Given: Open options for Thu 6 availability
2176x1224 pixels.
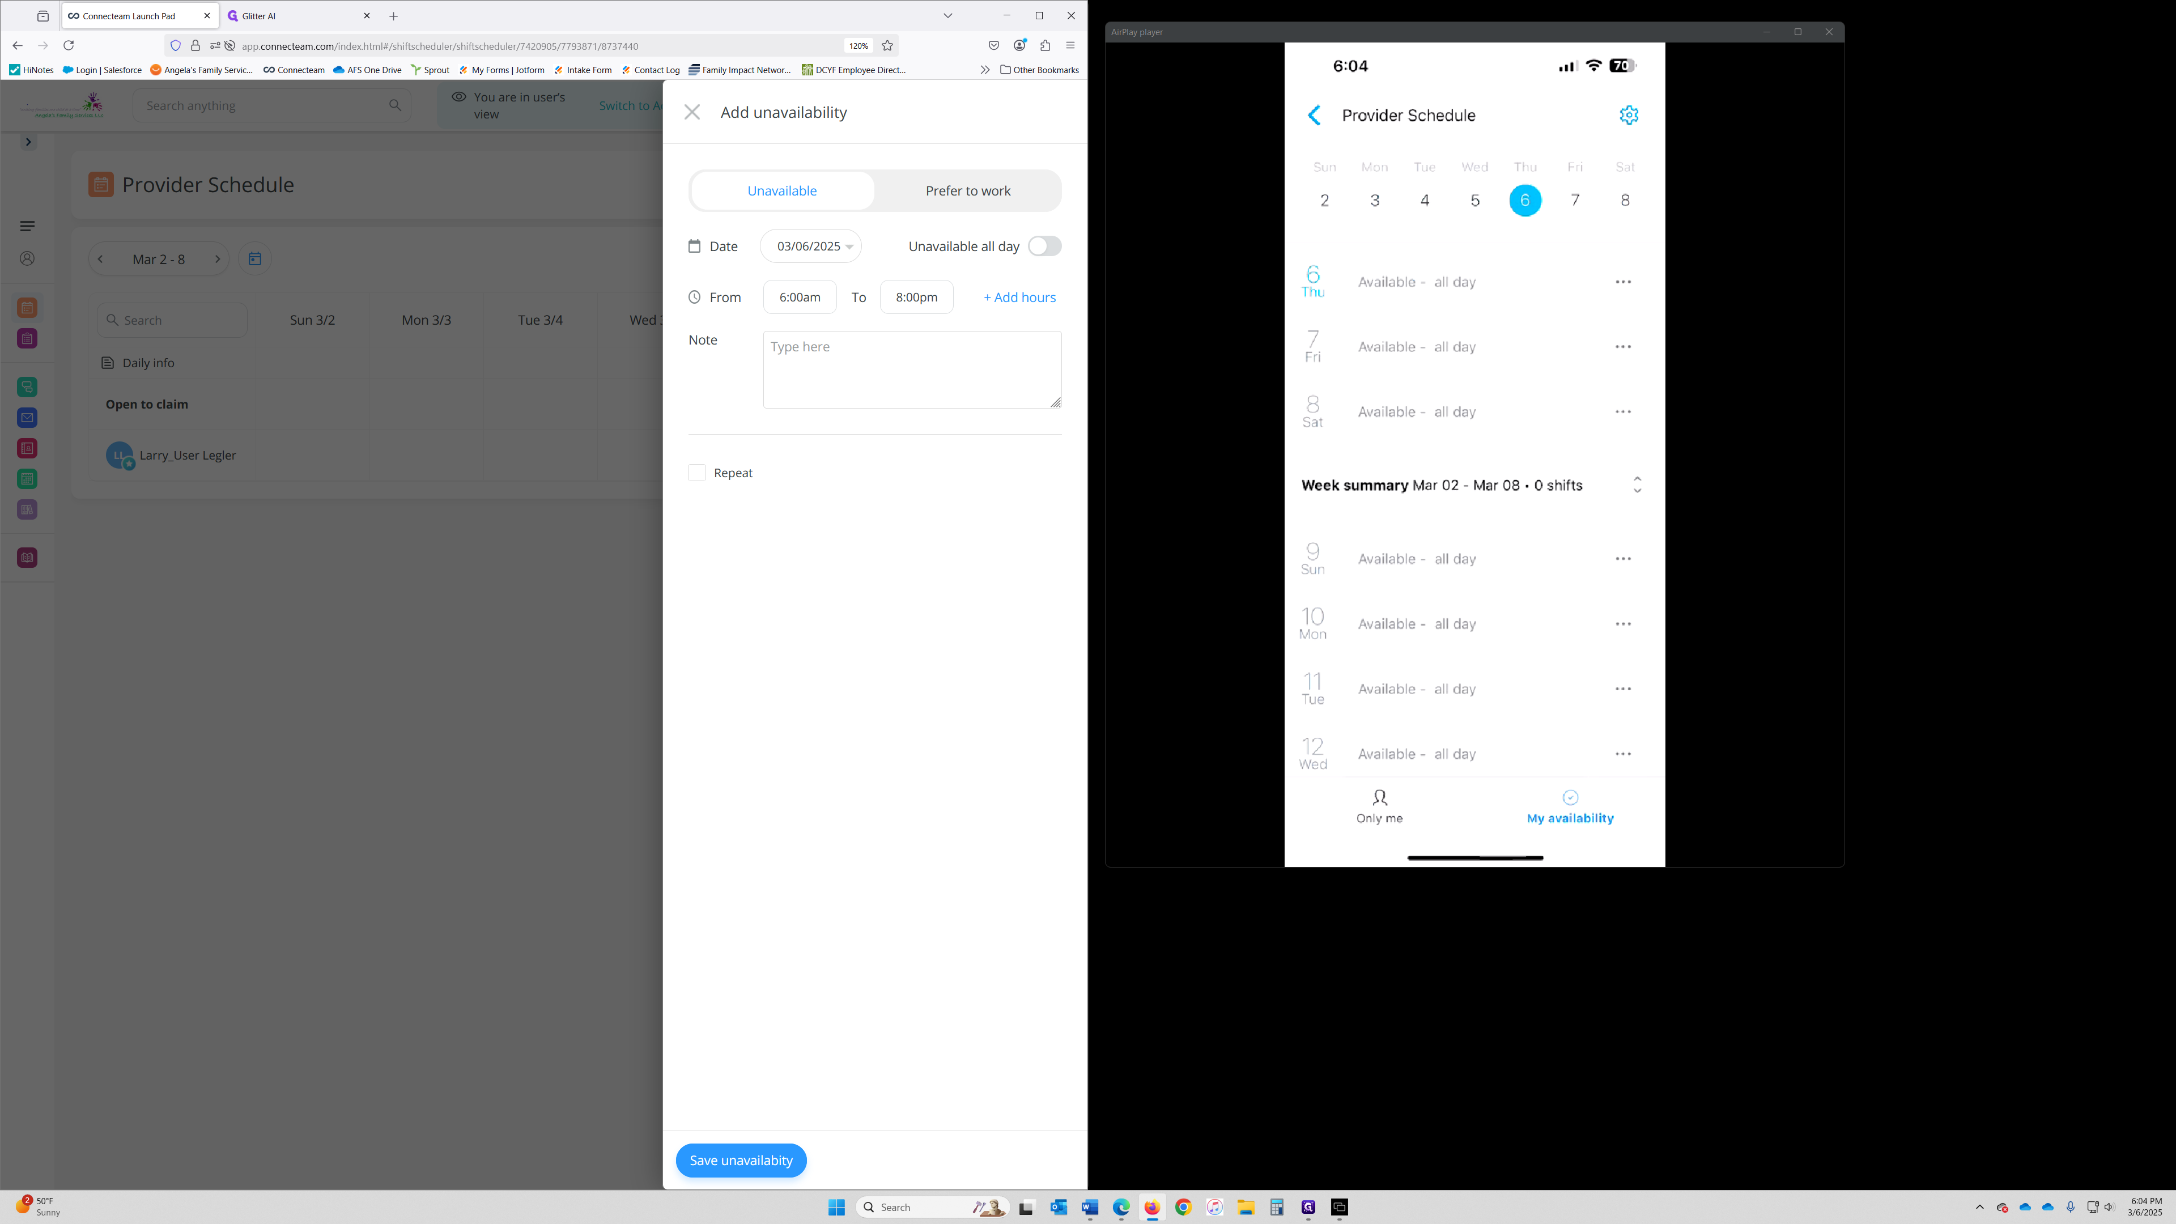Looking at the screenshot, I should click(x=1623, y=282).
